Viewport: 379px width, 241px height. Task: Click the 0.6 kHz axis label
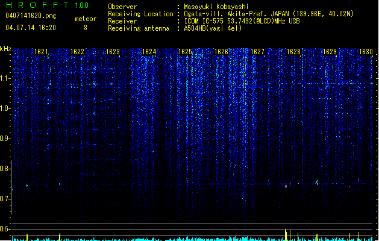[5, 229]
